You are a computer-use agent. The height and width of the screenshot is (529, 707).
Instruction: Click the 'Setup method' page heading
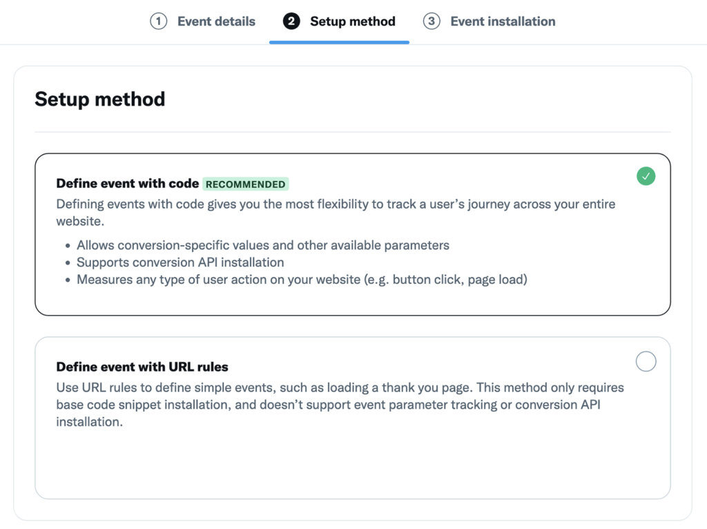pos(100,99)
